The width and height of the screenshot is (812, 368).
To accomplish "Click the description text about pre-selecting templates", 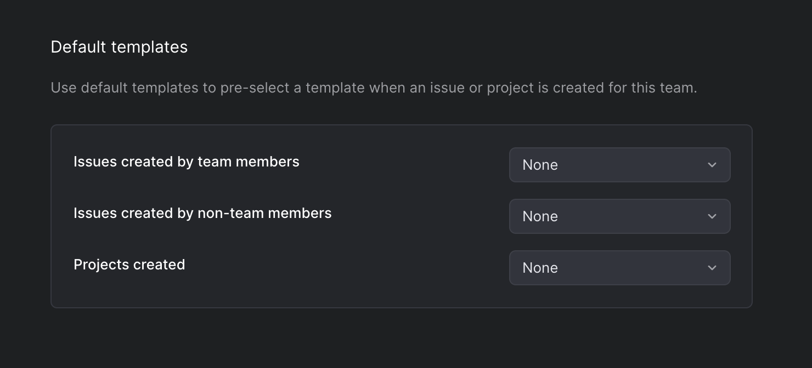I will coord(374,88).
